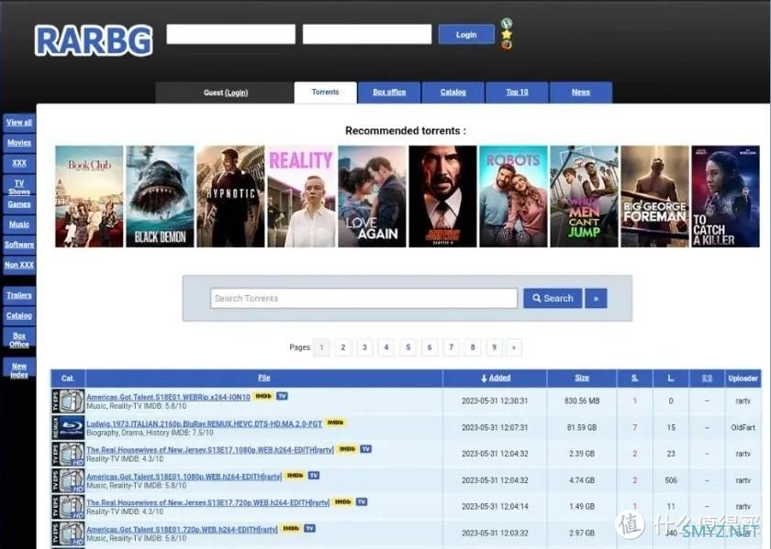Open the Black Demon recommended poster

click(x=160, y=196)
